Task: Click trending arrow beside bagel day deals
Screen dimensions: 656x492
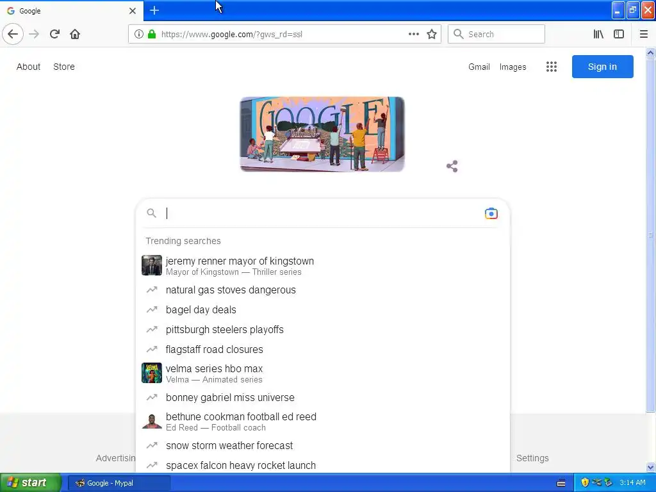Action: (151, 309)
